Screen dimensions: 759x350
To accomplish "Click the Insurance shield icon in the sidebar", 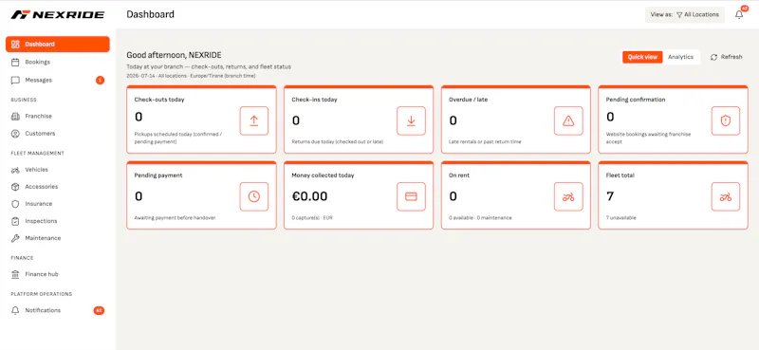I will 15,204.
